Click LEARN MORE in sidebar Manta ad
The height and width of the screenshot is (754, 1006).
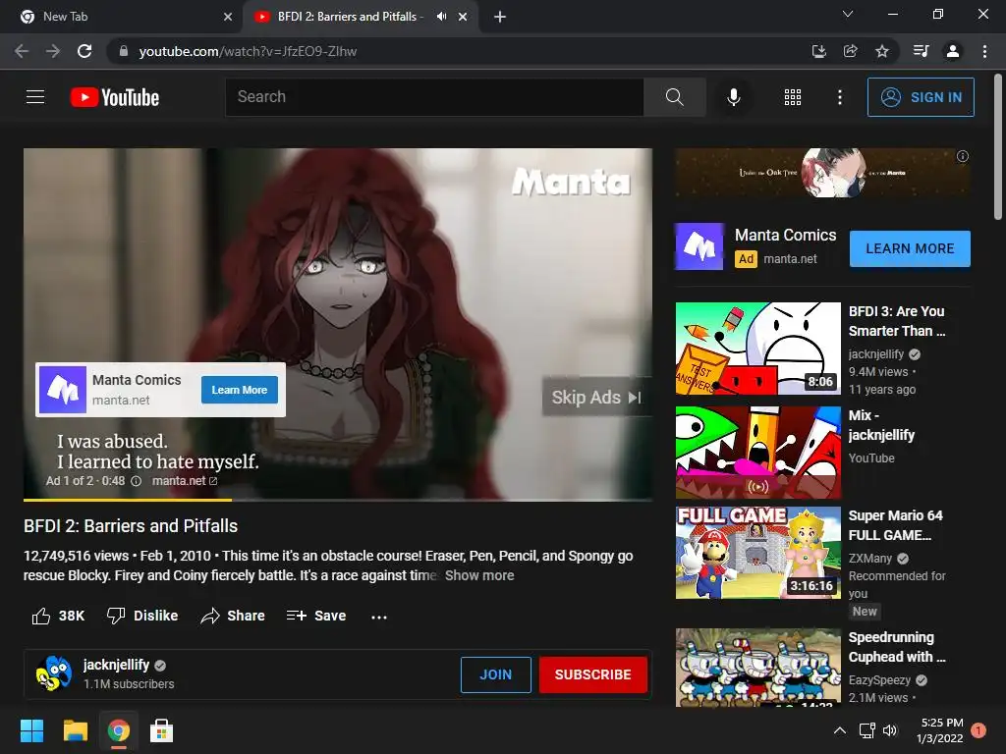(x=910, y=248)
